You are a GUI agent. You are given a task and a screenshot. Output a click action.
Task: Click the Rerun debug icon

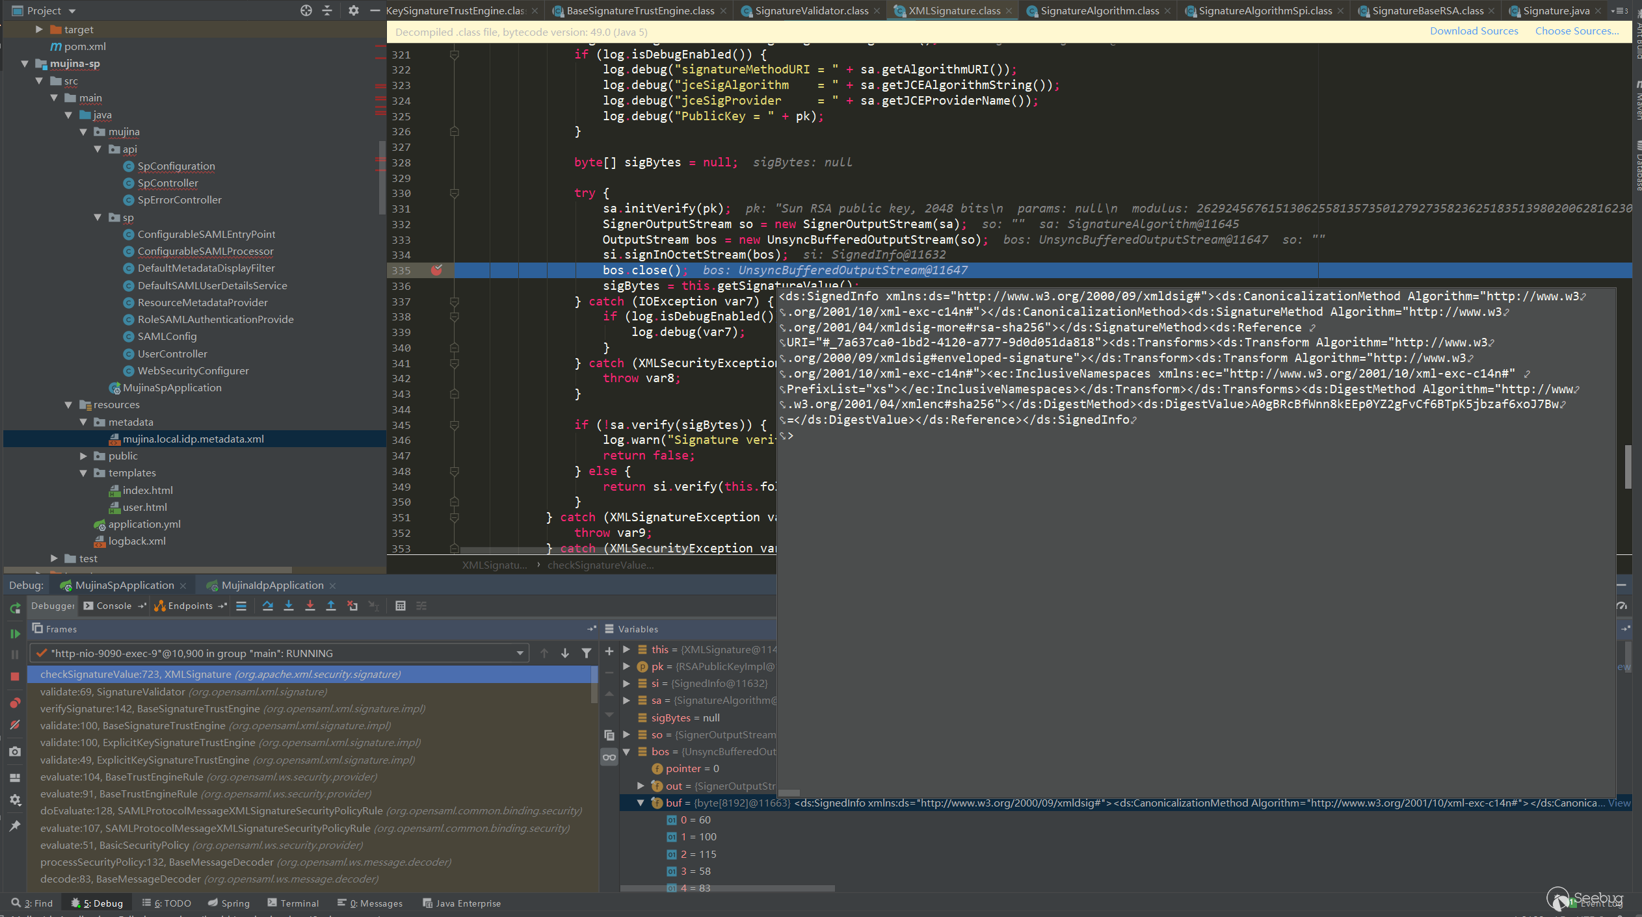point(15,608)
